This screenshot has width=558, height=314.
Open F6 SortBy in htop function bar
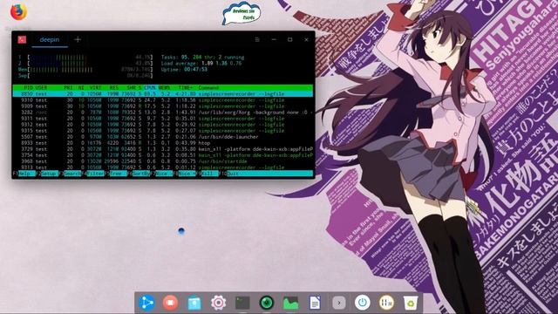point(139,174)
